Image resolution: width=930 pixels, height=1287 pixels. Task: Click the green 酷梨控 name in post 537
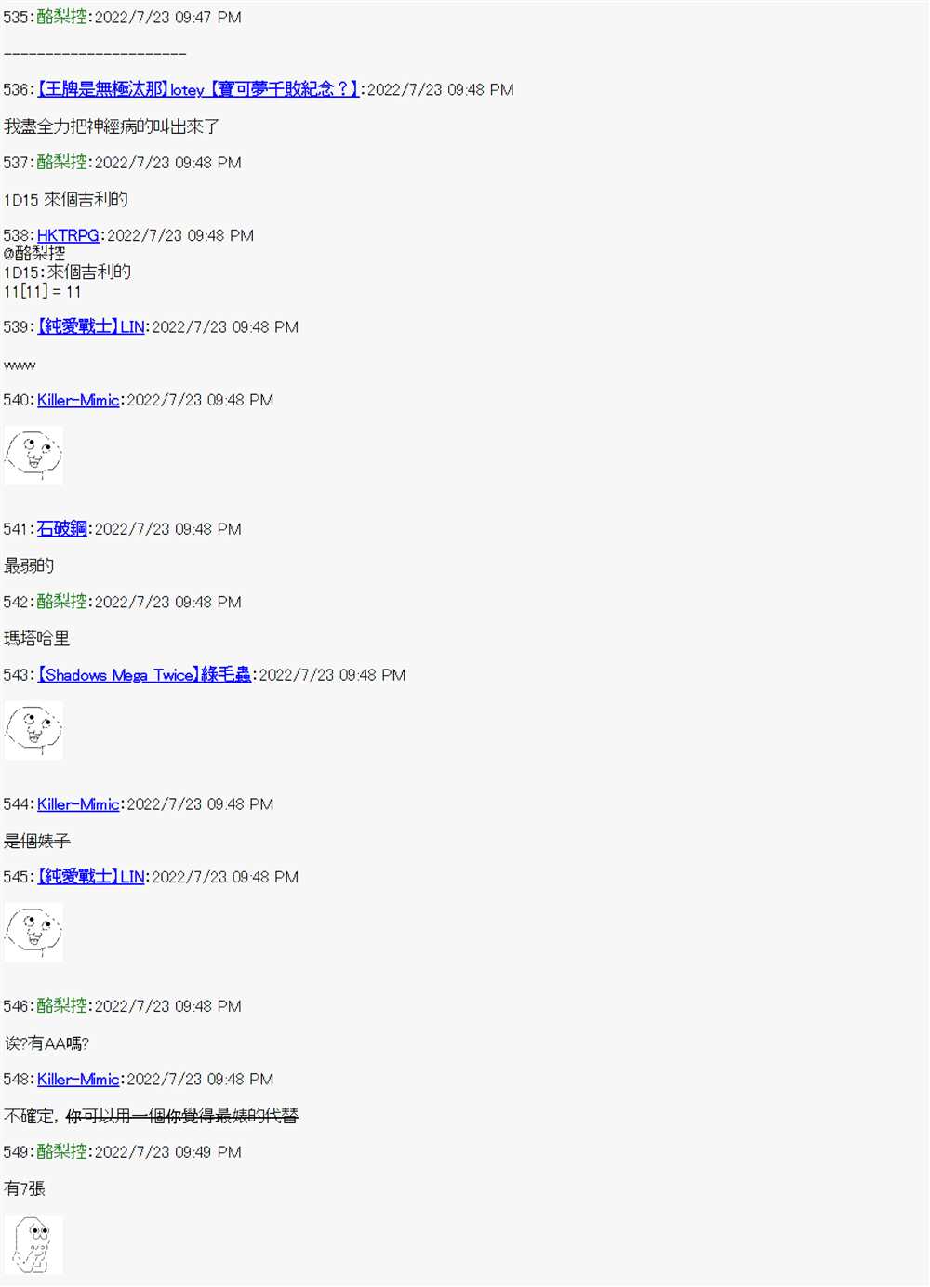click(x=62, y=162)
